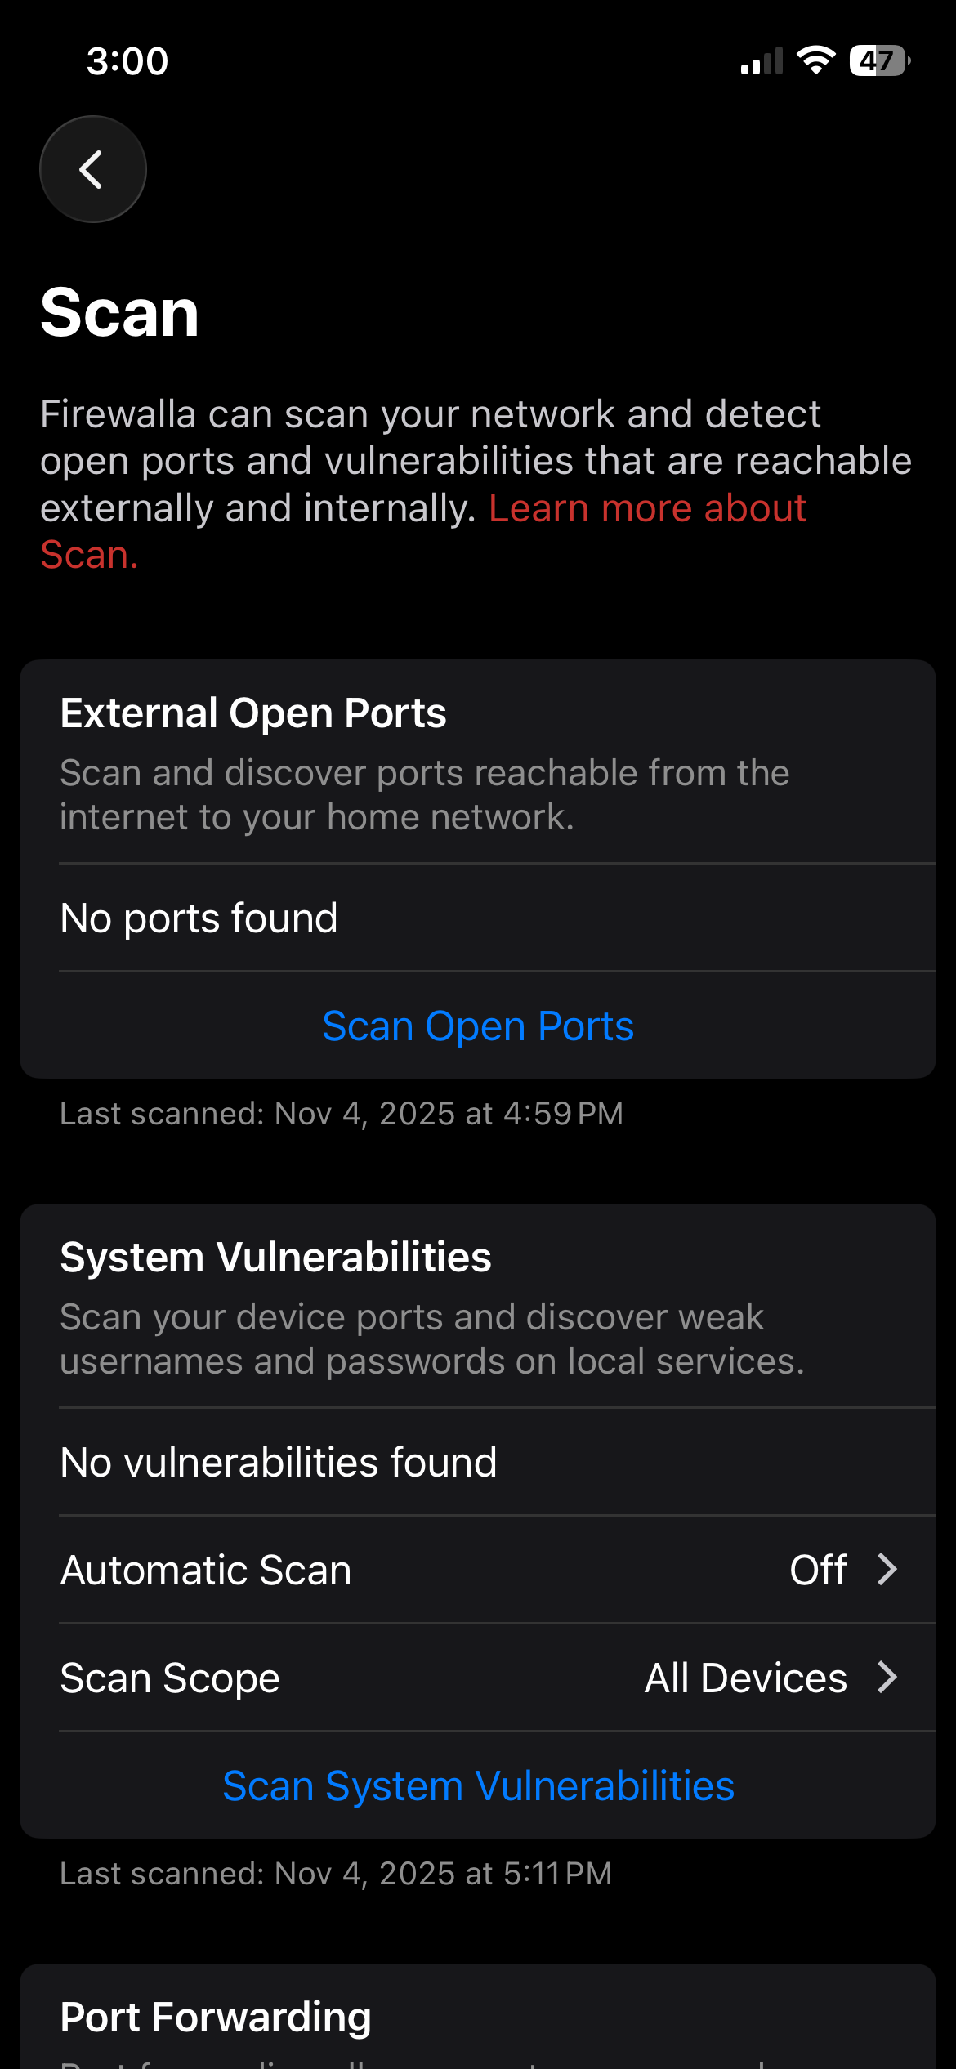Open the Automatic Scan setting label

click(206, 1571)
